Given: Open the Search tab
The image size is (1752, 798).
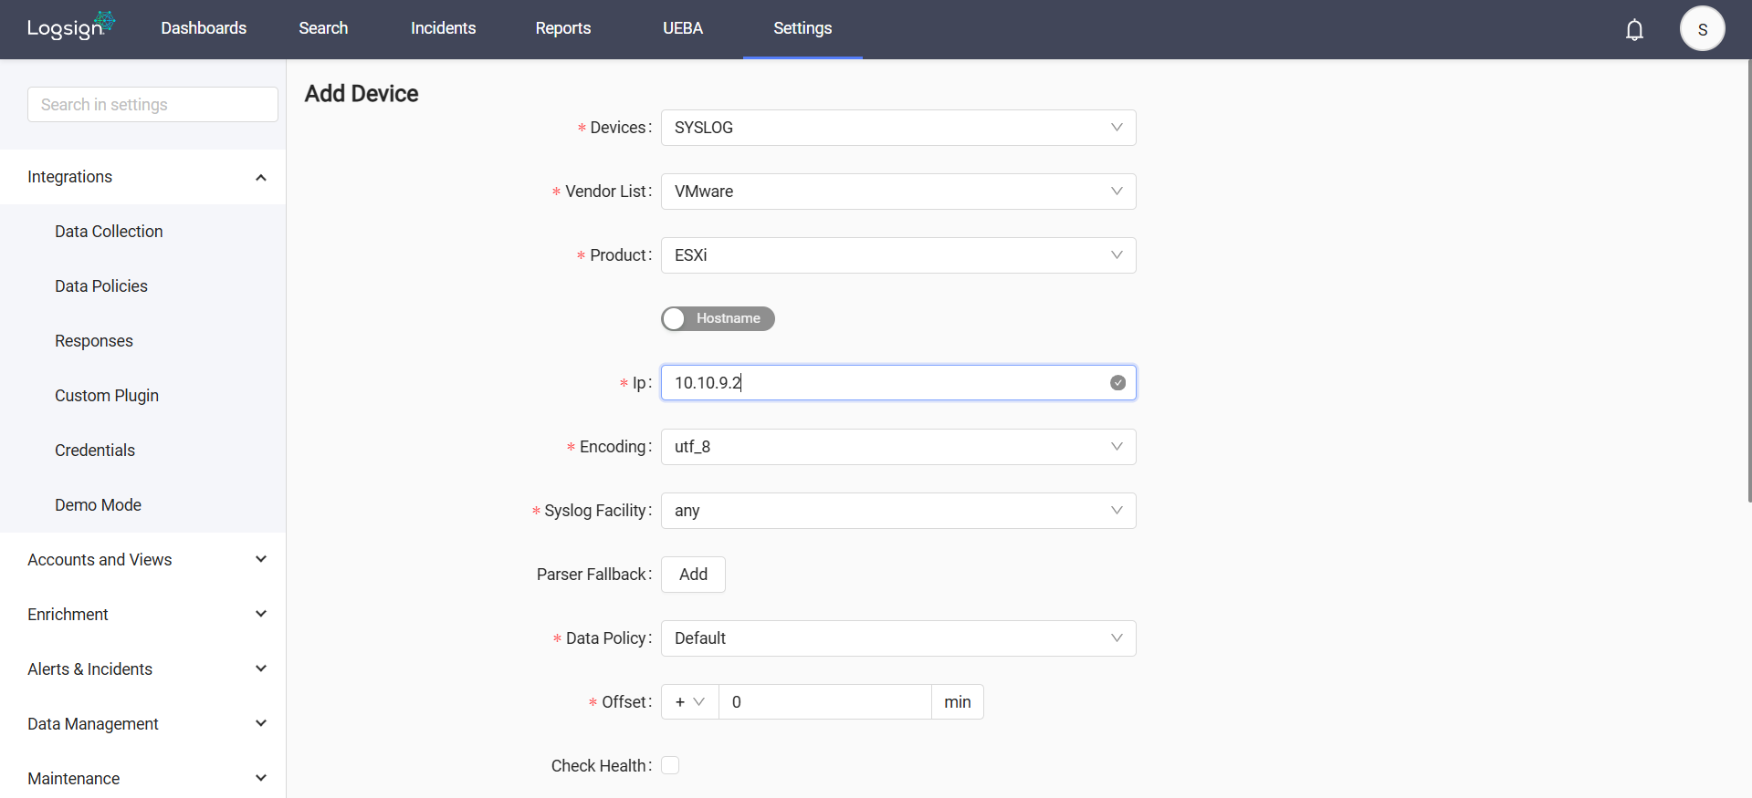Looking at the screenshot, I should click(x=323, y=28).
